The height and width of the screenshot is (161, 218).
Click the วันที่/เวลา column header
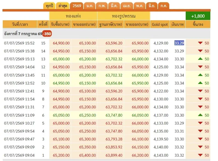pos(20,24)
